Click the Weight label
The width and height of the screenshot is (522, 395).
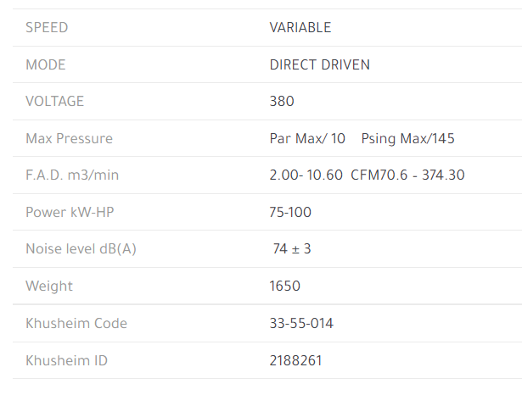(x=49, y=287)
